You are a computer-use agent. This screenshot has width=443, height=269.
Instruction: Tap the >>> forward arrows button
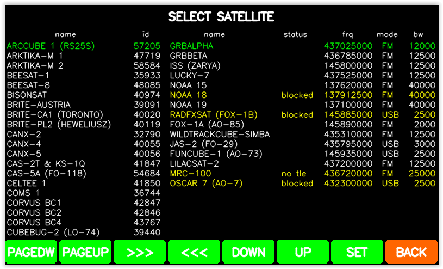pyautogui.click(x=140, y=252)
